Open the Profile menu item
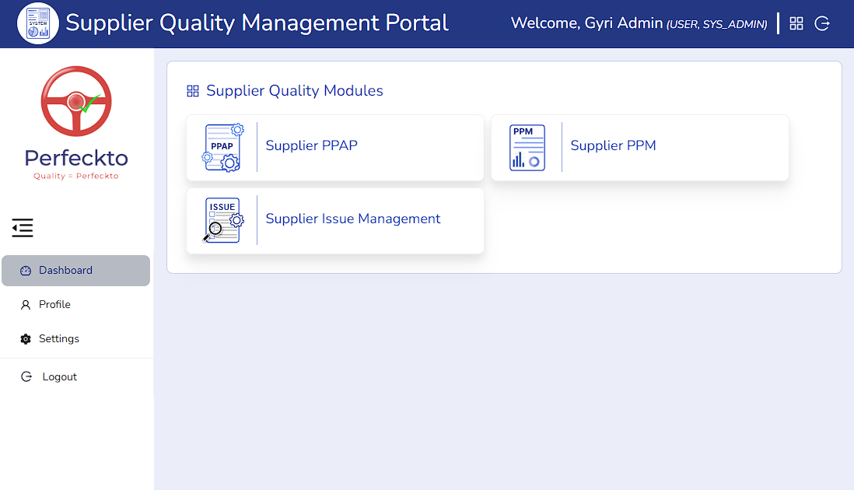 click(x=75, y=305)
